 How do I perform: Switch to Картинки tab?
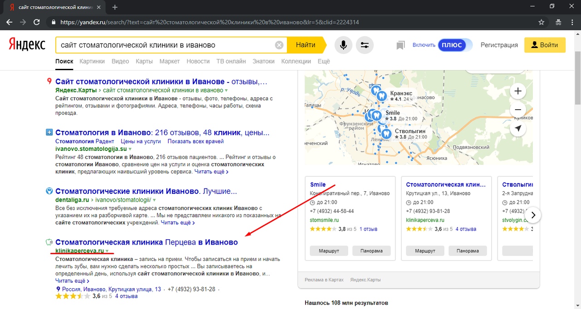point(92,61)
